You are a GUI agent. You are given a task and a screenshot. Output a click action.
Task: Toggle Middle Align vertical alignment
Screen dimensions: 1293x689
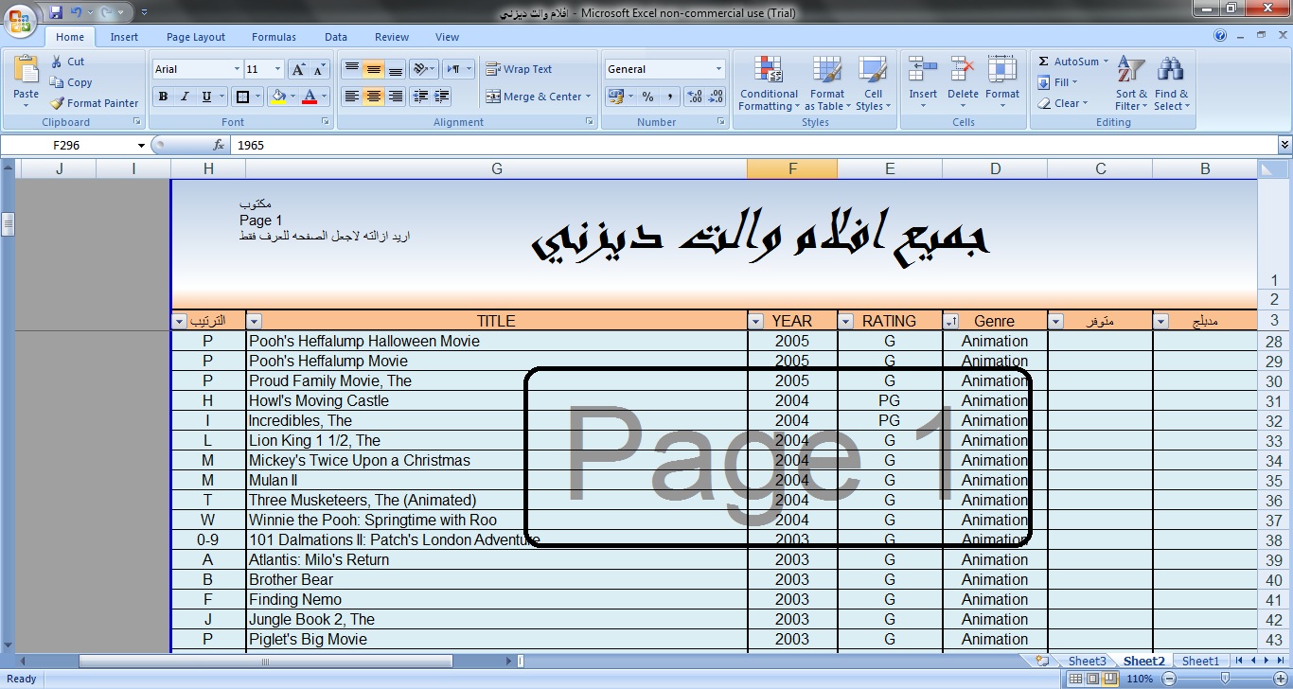[x=374, y=69]
